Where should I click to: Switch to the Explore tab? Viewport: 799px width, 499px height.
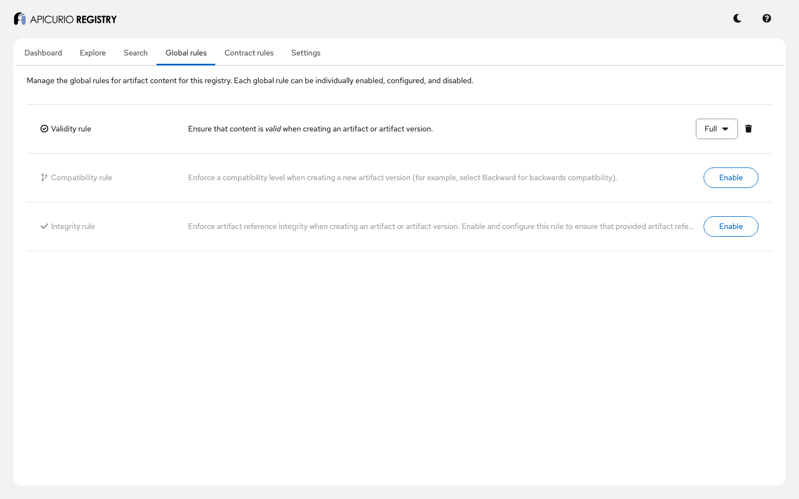93,53
